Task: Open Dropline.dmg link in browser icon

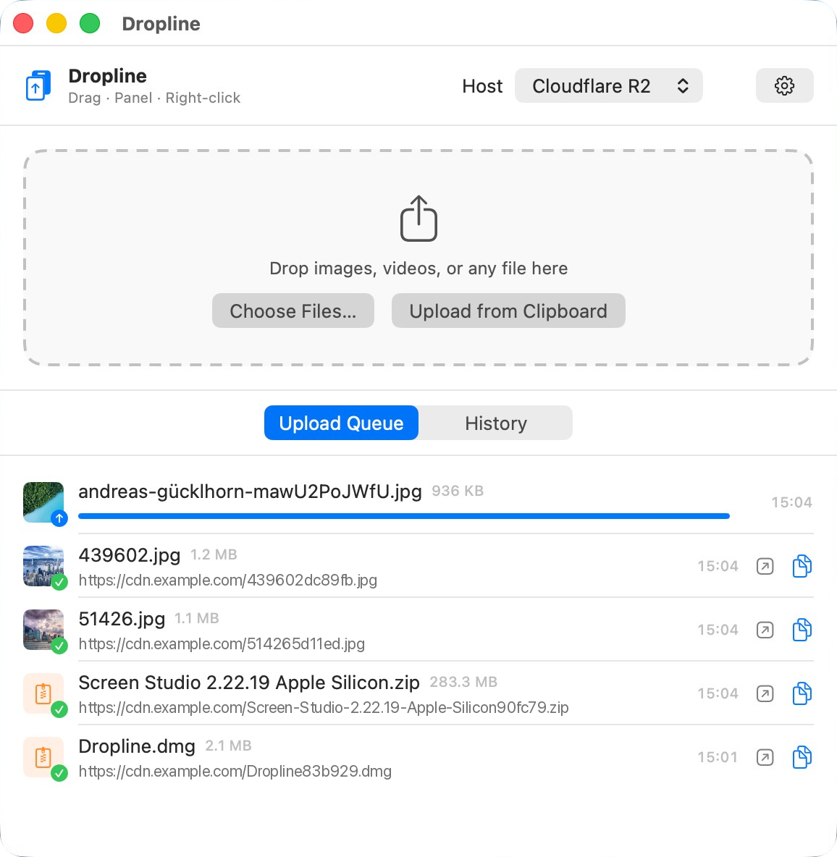Action: 765,758
